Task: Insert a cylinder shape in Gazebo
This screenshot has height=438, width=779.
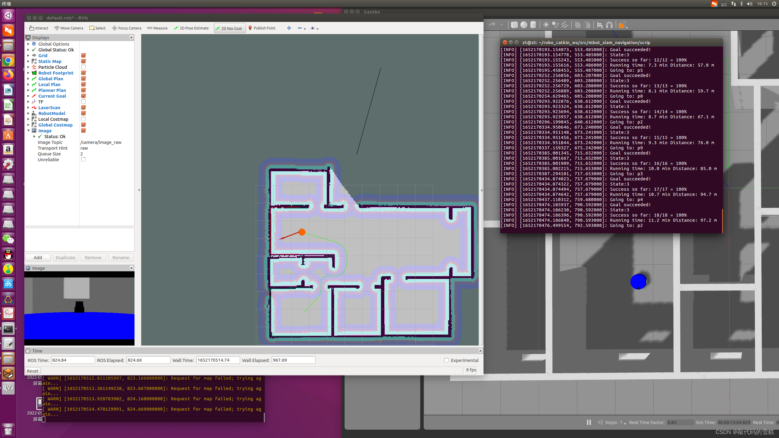Action: [x=533, y=25]
